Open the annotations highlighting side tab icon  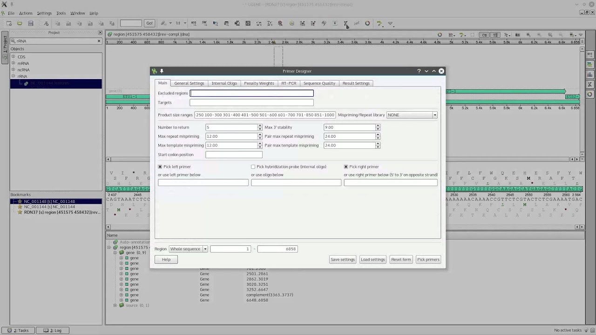589,65
